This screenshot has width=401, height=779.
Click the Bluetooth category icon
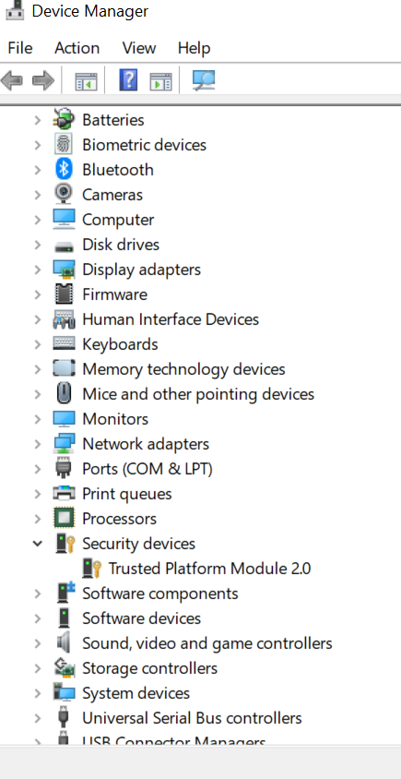click(64, 170)
